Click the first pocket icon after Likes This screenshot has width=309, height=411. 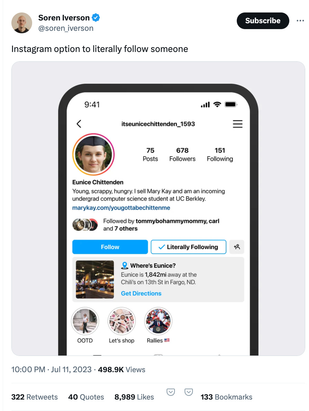(x=171, y=392)
